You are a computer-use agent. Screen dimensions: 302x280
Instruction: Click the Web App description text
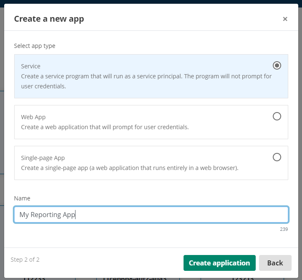pos(105,127)
